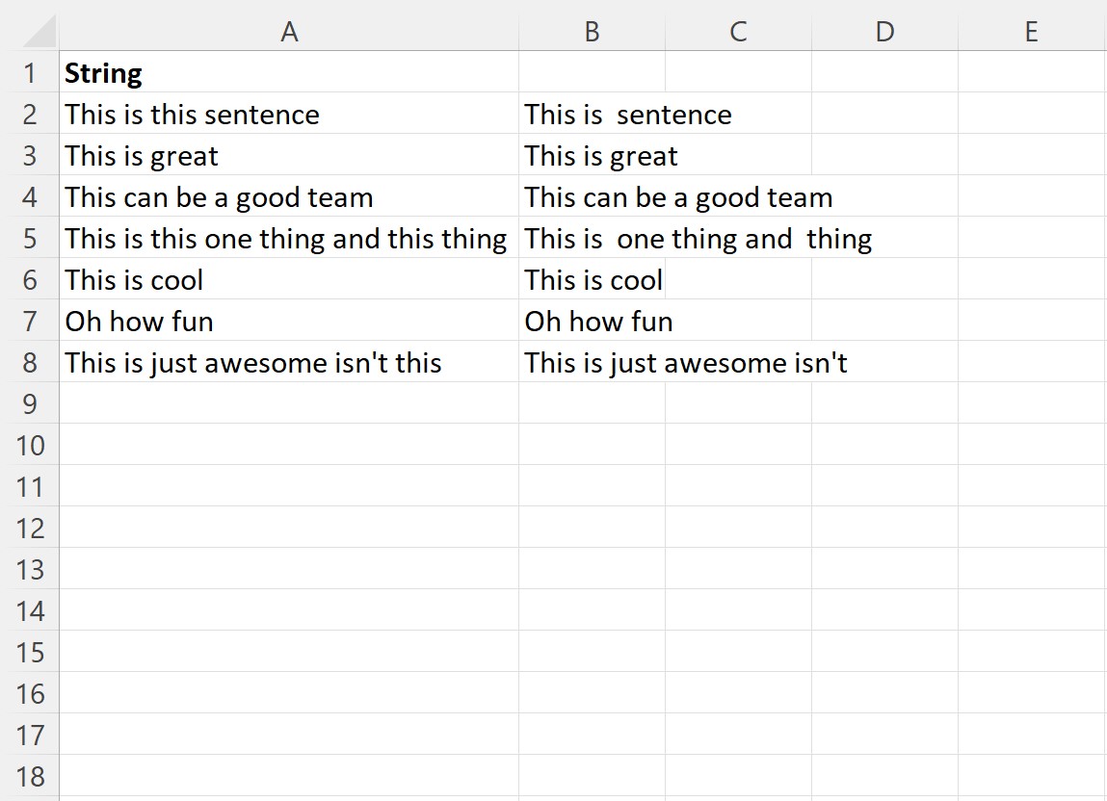1107x801 pixels.
Task: Select empty cell C2
Action: (737, 114)
